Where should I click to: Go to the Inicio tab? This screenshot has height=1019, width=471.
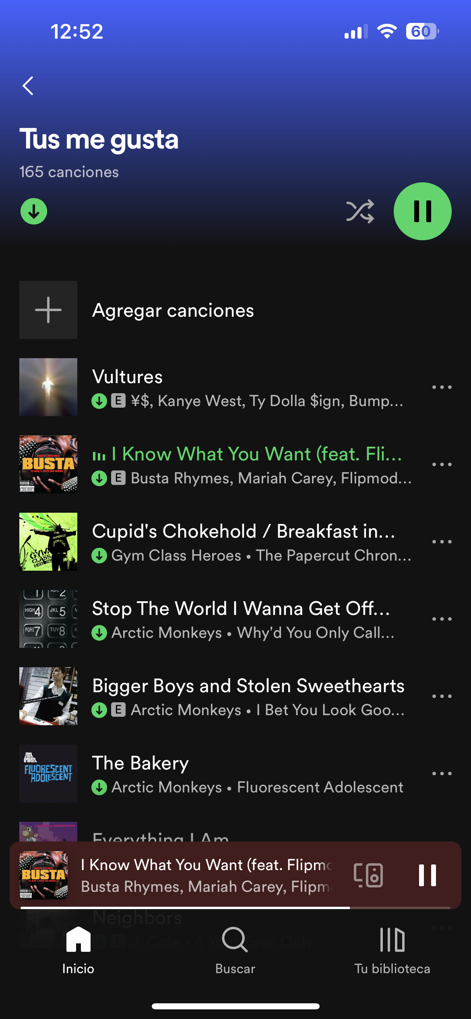tap(78, 951)
